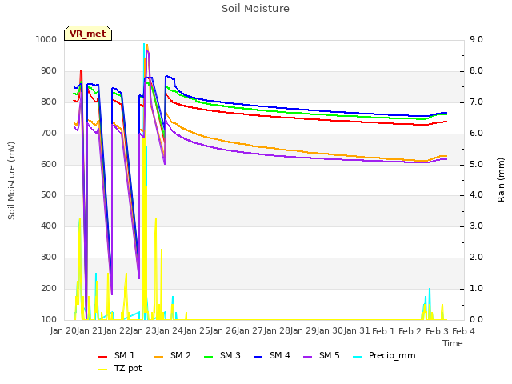Click the Jan 21 x-axis tick label

[x=90, y=331]
